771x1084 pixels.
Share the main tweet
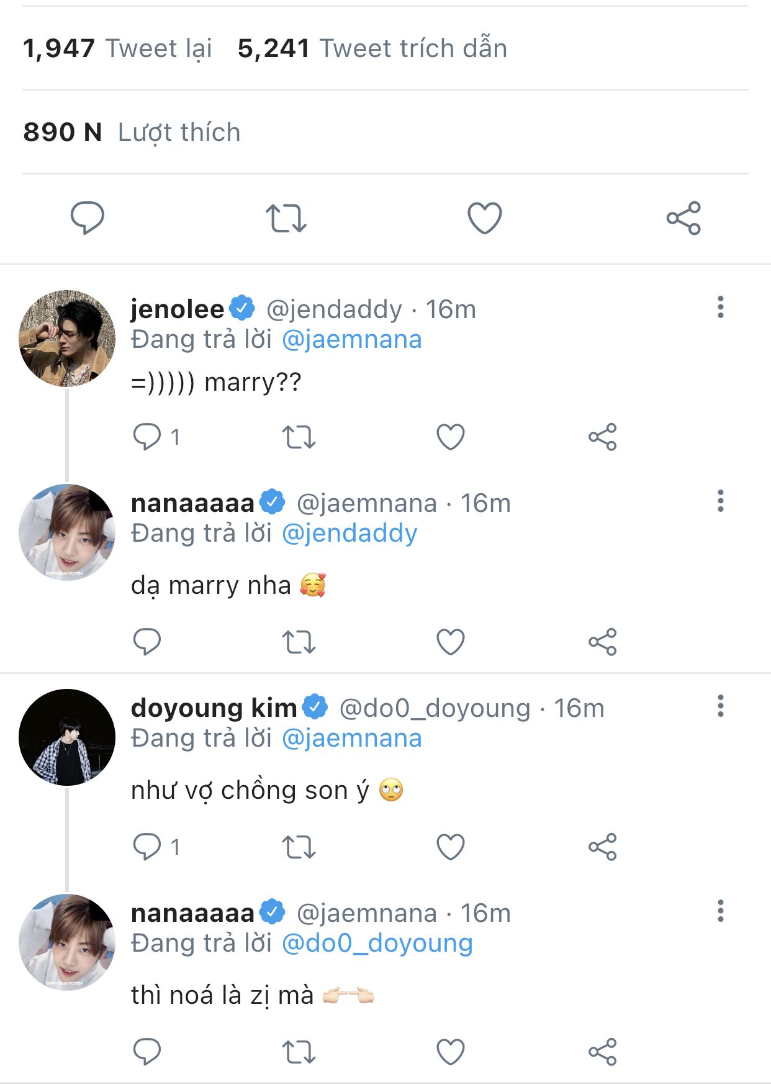click(x=683, y=218)
